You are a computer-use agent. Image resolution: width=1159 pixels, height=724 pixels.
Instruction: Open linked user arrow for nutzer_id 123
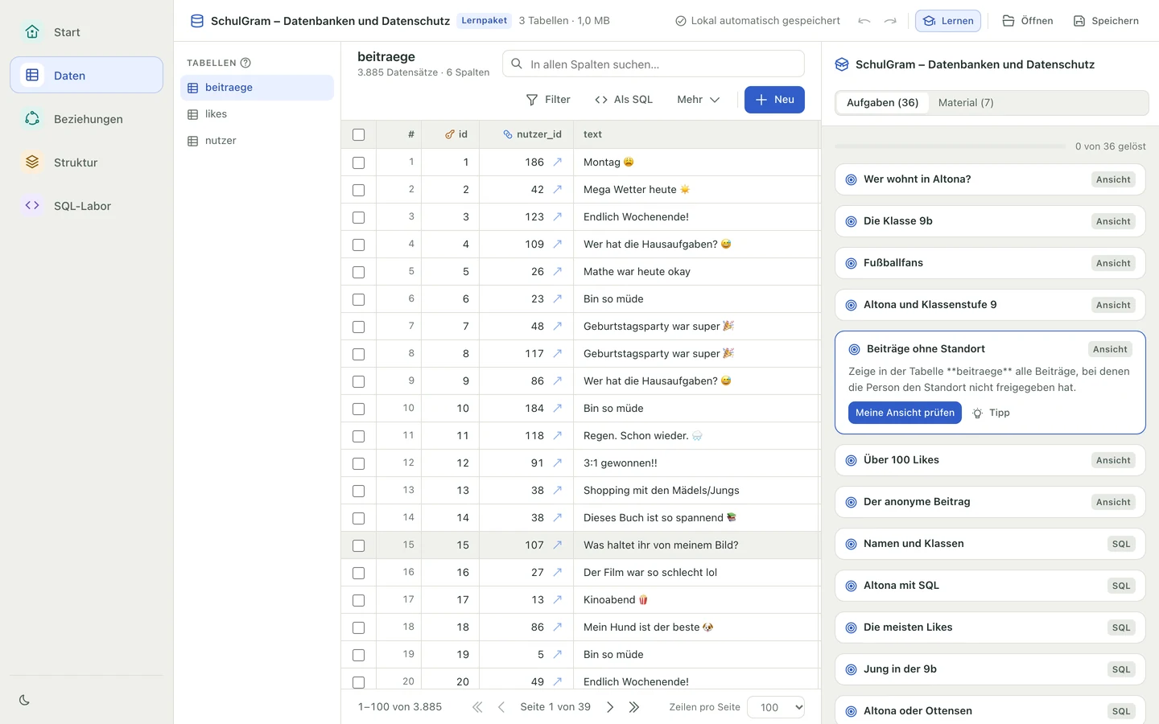(x=557, y=216)
